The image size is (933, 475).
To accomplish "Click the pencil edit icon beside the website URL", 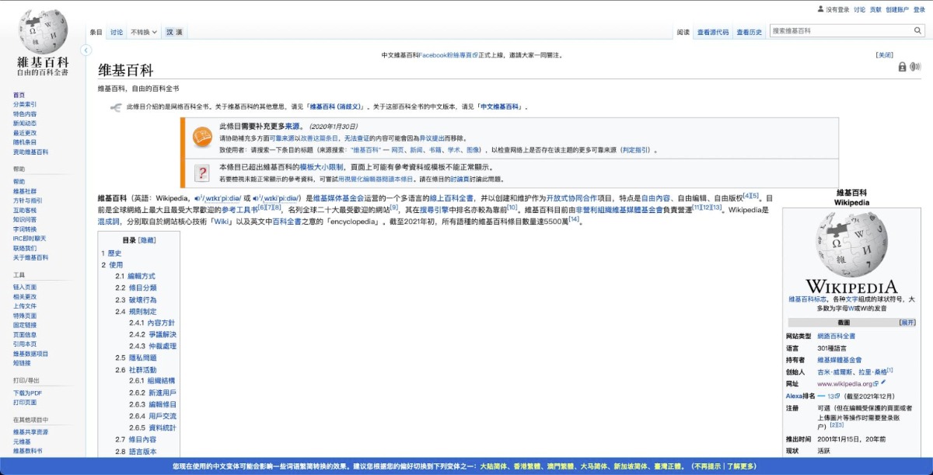I will (883, 382).
